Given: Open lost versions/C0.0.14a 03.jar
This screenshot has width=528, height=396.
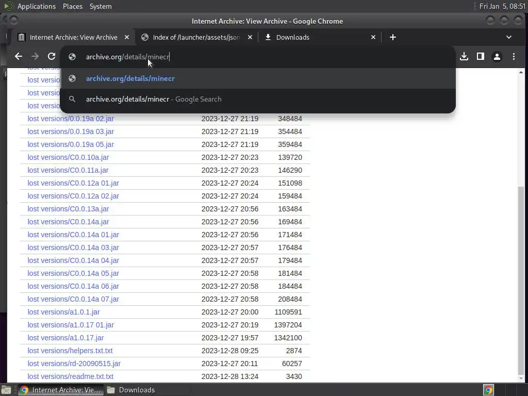Looking at the screenshot, I should 73,247.
